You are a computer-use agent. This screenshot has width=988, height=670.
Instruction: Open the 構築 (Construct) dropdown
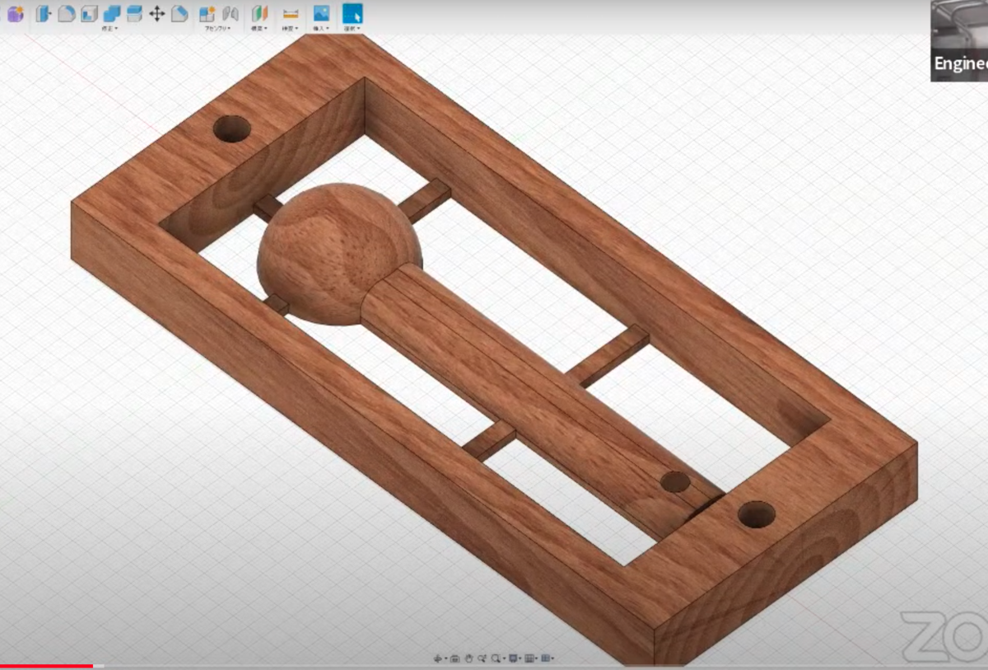[259, 29]
